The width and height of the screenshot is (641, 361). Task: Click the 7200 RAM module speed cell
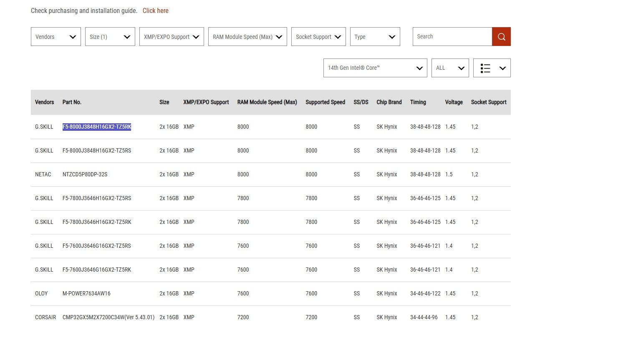[x=243, y=318]
